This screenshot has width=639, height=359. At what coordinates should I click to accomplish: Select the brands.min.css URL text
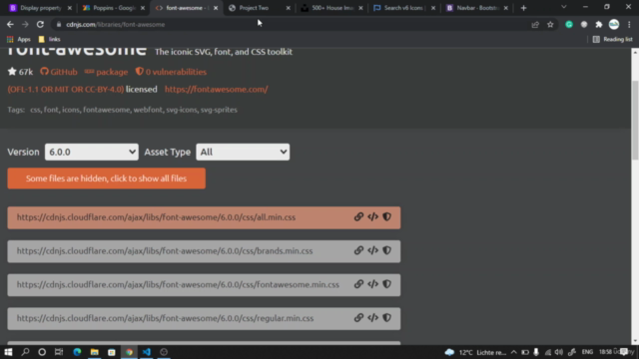(165, 250)
